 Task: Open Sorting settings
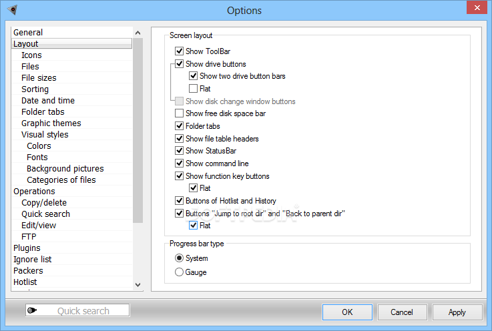click(x=72, y=89)
